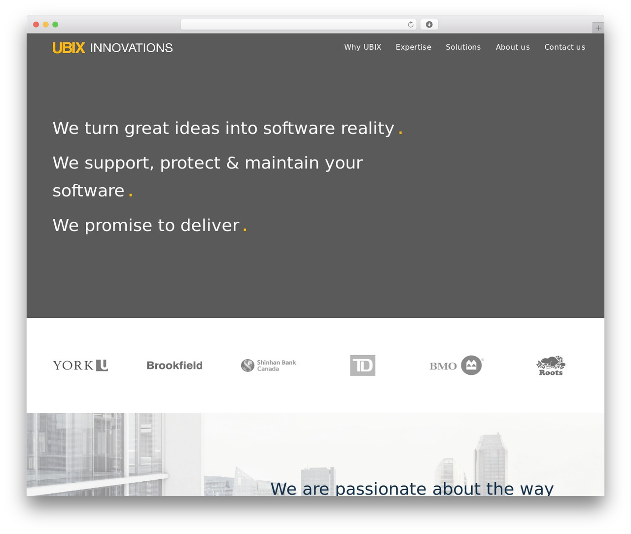
Task: Close the browser window with the red button
Action: 36,25
